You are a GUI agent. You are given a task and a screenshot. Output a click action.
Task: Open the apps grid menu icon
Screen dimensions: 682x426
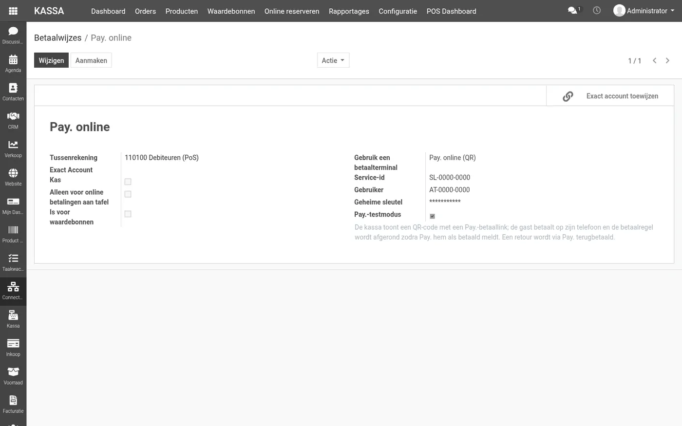(13, 11)
